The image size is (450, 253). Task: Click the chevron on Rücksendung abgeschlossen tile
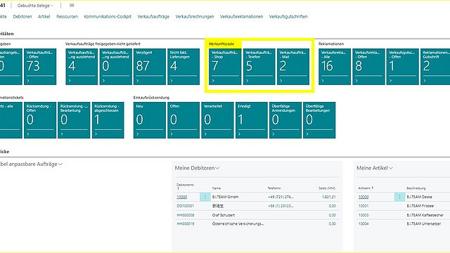pos(96,134)
